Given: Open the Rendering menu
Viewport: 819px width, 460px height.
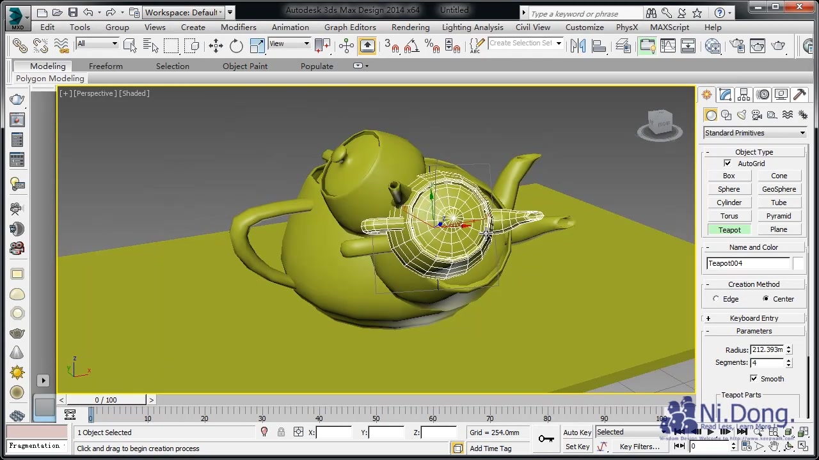Looking at the screenshot, I should click(x=411, y=27).
